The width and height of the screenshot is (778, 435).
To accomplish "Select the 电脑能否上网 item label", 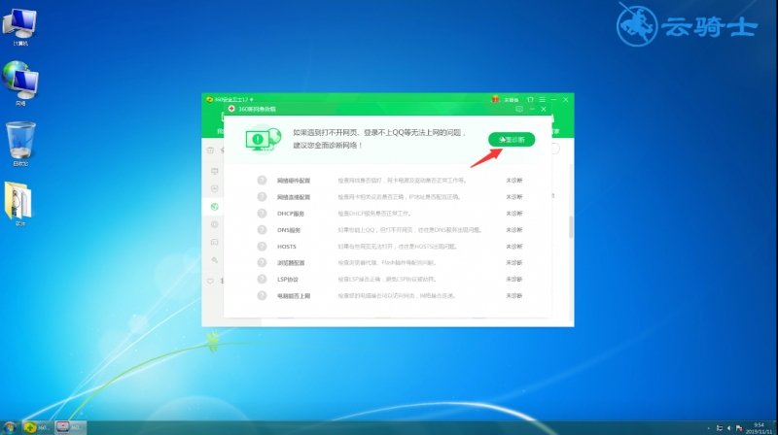I will click(x=294, y=296).
